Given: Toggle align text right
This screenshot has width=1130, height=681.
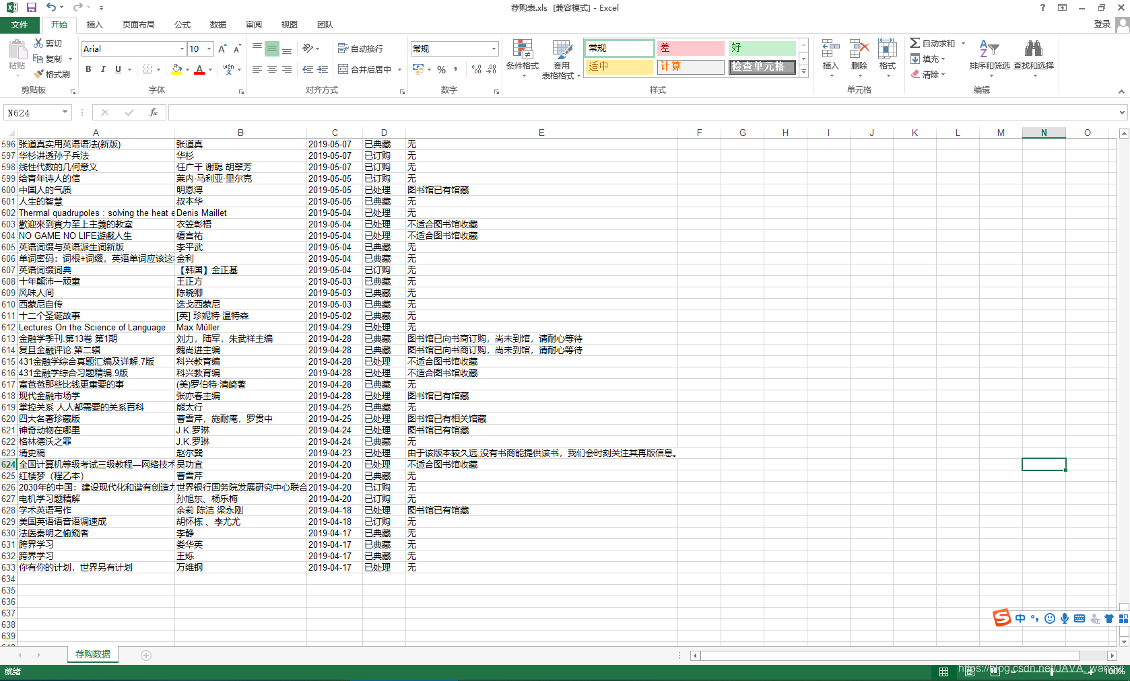Looking at the screenshot, I should point(287,69).
